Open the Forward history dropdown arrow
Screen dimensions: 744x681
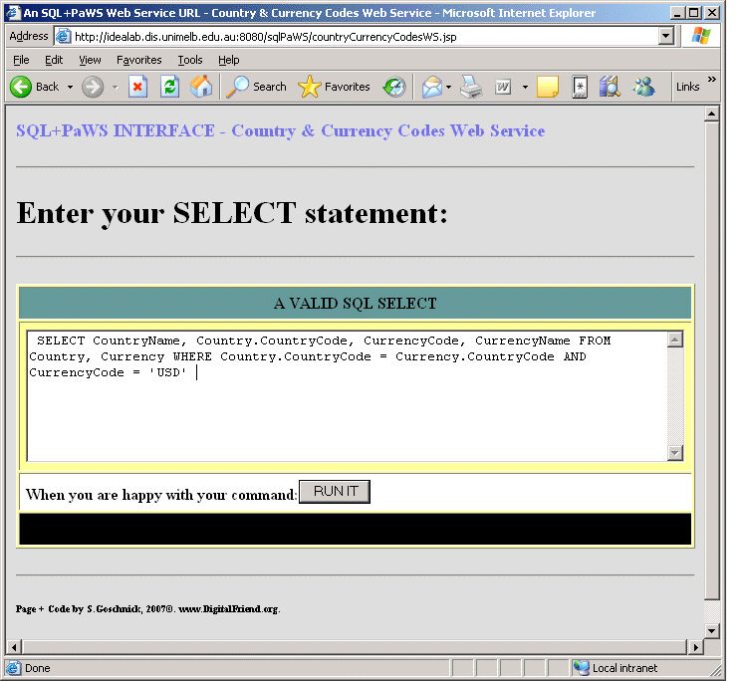[115, 88]
